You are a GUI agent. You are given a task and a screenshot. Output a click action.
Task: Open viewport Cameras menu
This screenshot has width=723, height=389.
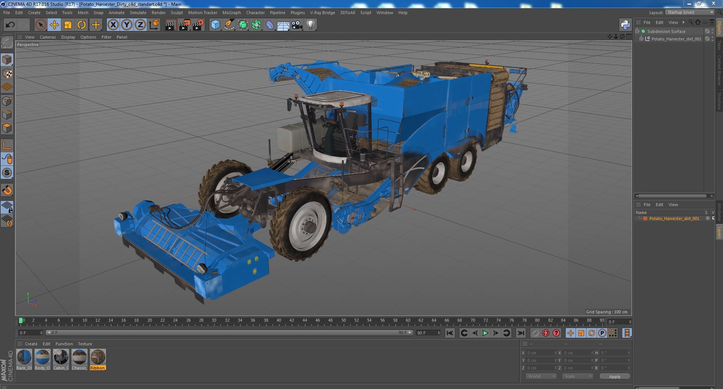pos(48,37)
